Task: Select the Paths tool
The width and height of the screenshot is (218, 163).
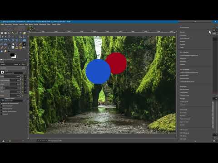Action: tap(2, 37)
